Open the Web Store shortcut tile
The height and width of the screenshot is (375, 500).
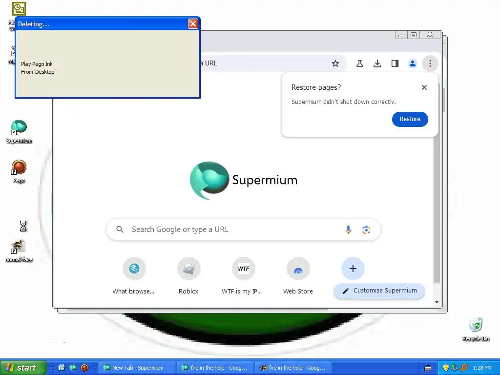[x=298, y=276]
